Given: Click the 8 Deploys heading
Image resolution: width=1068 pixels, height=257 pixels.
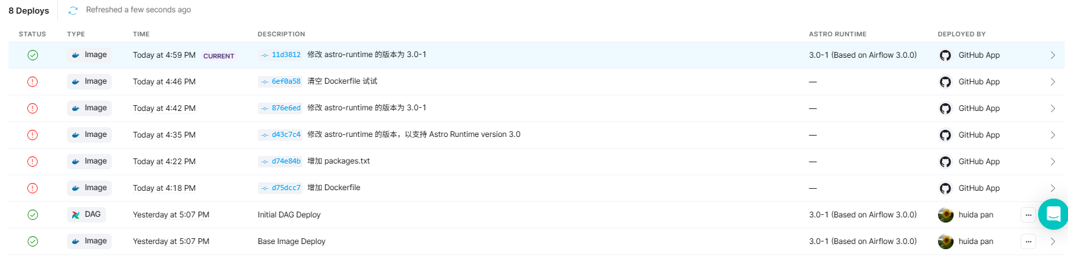Looking at the screenshot, I should 29,10.
